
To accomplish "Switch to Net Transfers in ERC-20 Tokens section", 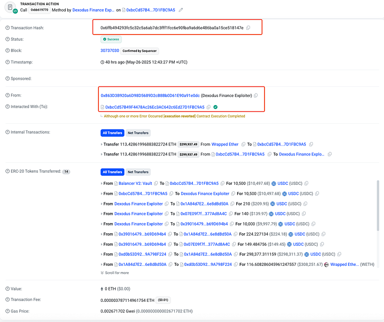I will pyautogui.click(x=137, y=172).
